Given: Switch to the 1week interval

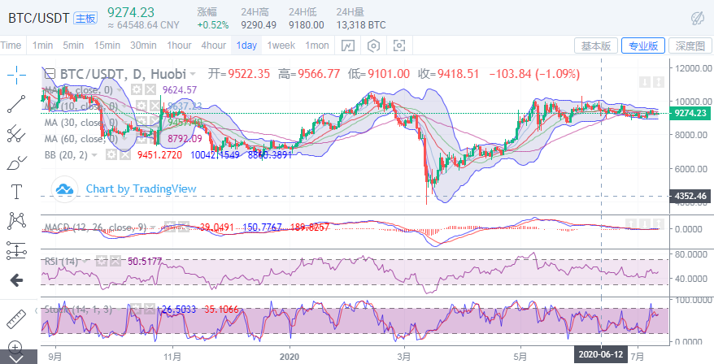Looking at the screenshot, I should (x=281, y=45).
